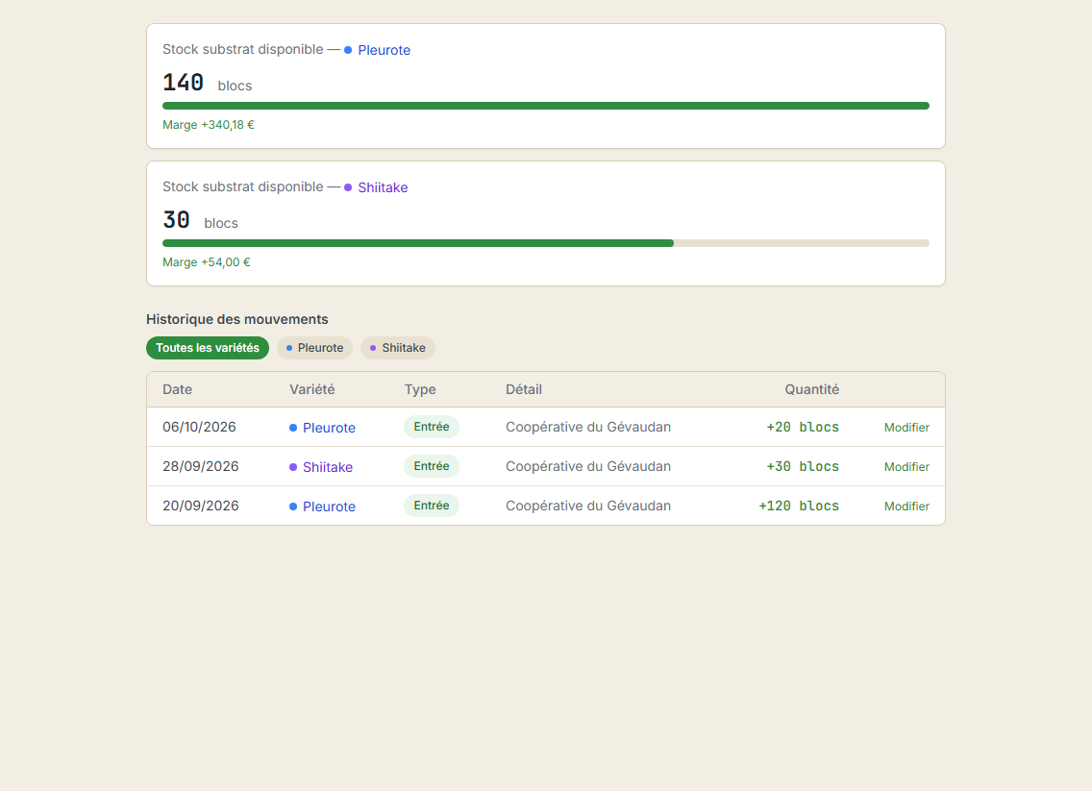
Task: Click the Date column header
Action: pyautogui.click(x=178, y=389)
